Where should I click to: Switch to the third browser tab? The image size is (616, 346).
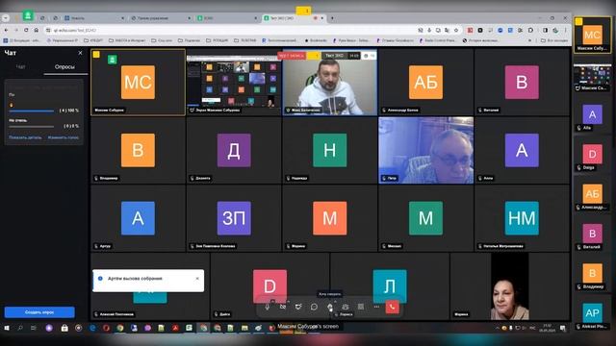(x=227, y=18)
